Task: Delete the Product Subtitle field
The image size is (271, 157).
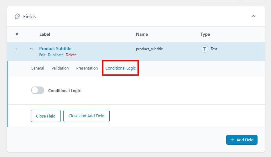Action: pyautogui.click(x=71, y=55)
